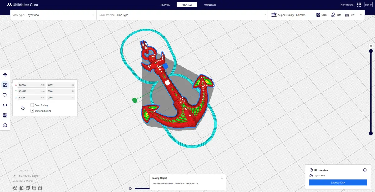Click the infill 20% icon
Screen dimensions: 375x192
[318, 15]
